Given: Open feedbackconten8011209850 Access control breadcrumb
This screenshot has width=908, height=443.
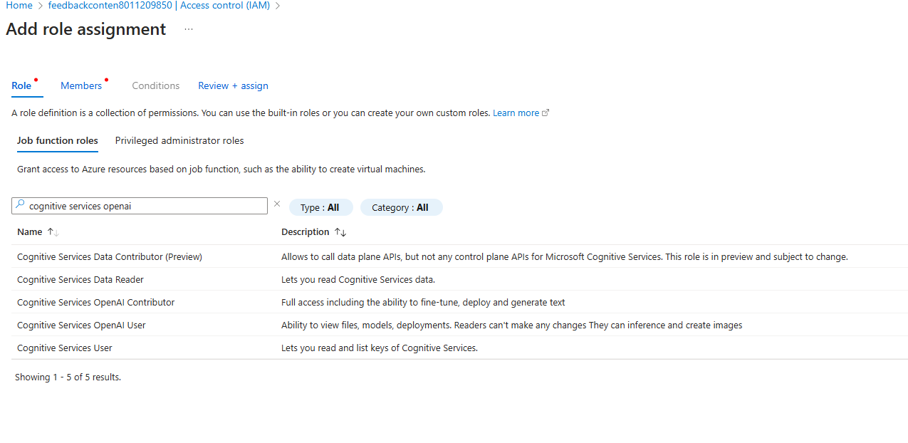Looking at the screenshot, I should tap(160, 6).
